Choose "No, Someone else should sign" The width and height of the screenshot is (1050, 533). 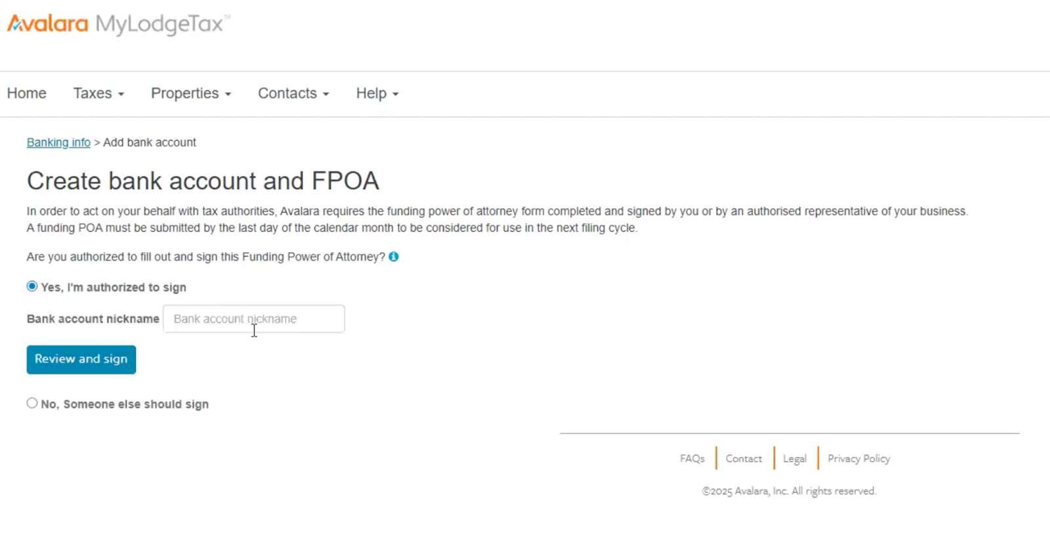31,402
